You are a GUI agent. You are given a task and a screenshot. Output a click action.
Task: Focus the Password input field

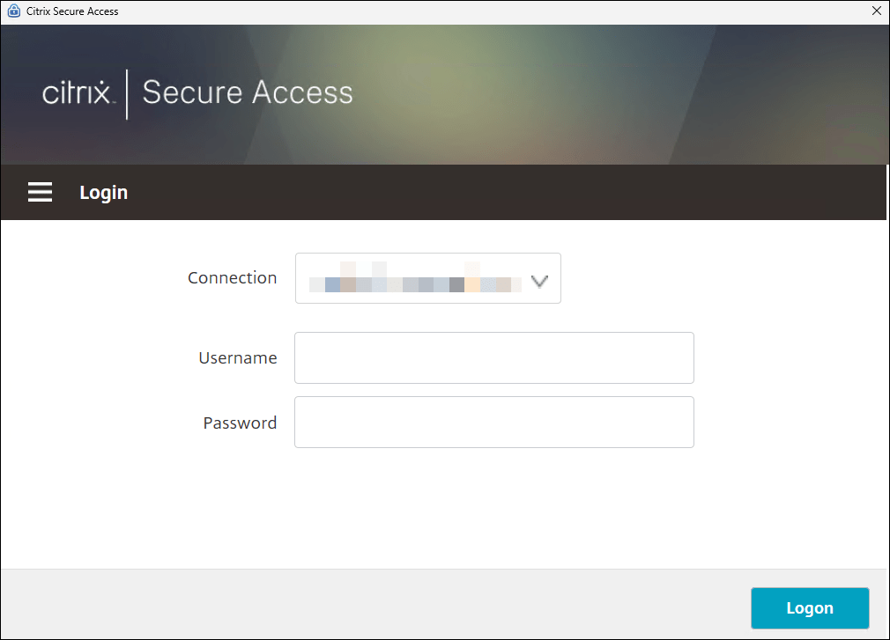coord(493,422)
